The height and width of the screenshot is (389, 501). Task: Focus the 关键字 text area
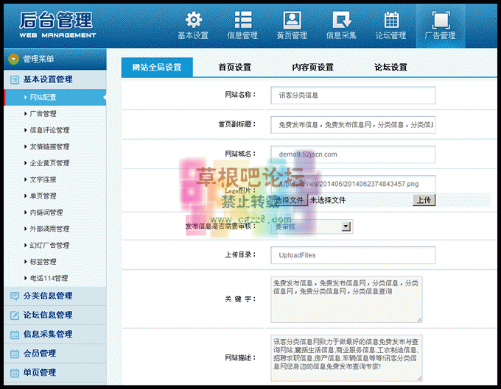point(346,299)
